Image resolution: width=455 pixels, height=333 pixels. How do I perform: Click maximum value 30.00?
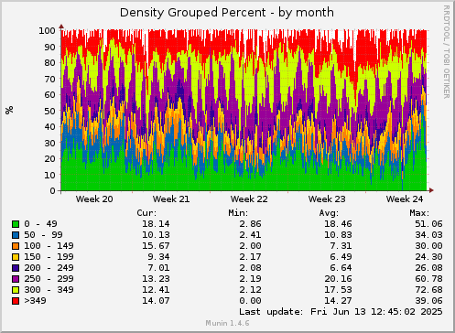click(428, 246)
